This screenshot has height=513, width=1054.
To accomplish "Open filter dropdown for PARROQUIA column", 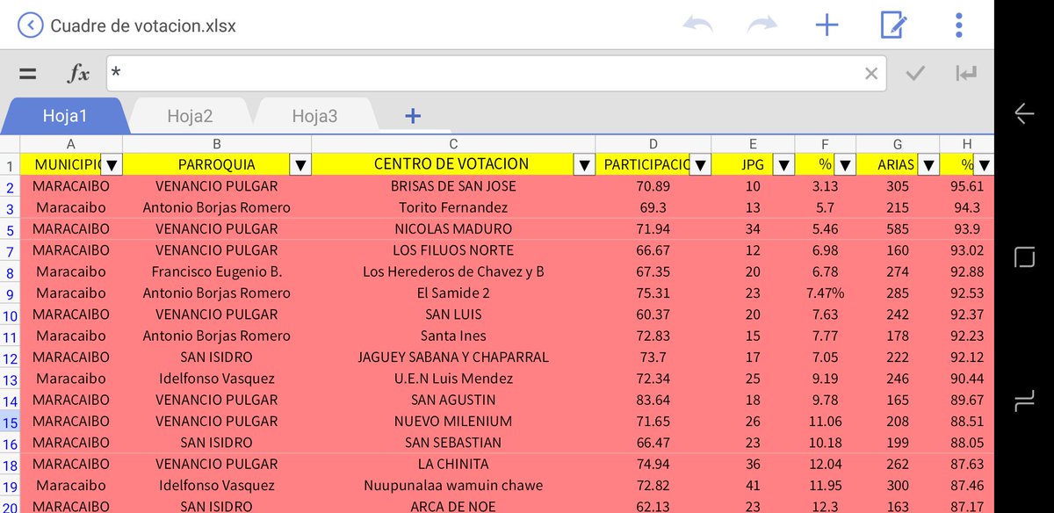I will (x=300, y=164).
